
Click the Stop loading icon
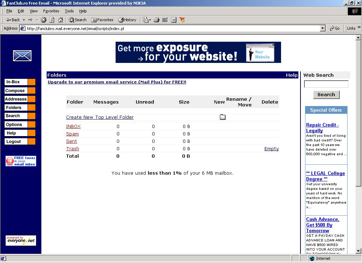click(x=43, y=20)
